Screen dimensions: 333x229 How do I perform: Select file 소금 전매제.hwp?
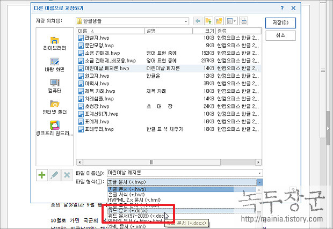(103, 53)
